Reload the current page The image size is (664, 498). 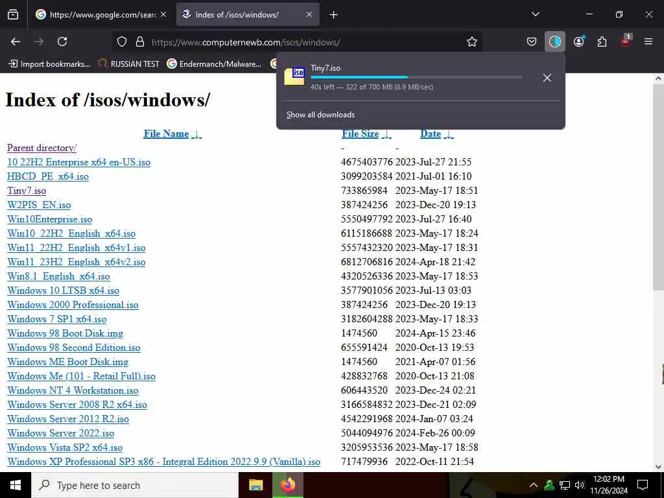tap(62, 41)
